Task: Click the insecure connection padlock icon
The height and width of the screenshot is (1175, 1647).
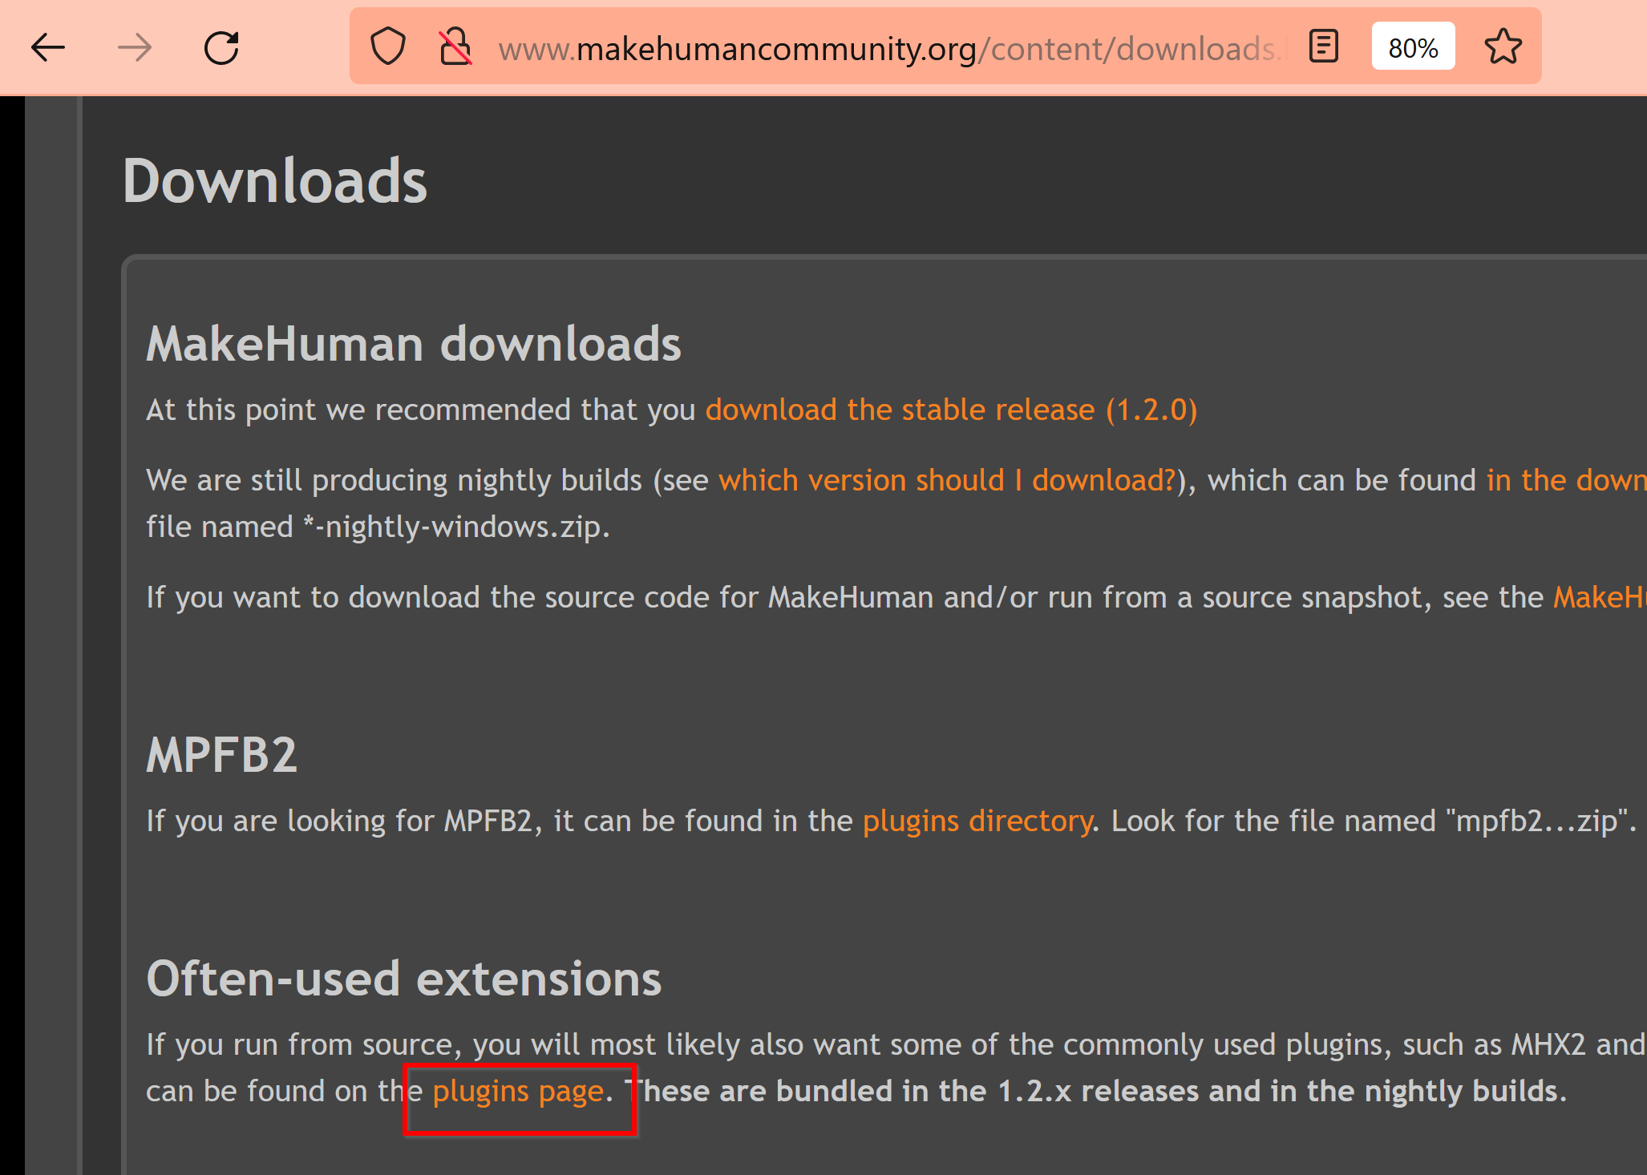Action: pyautogui.click(x=455, y=46)
